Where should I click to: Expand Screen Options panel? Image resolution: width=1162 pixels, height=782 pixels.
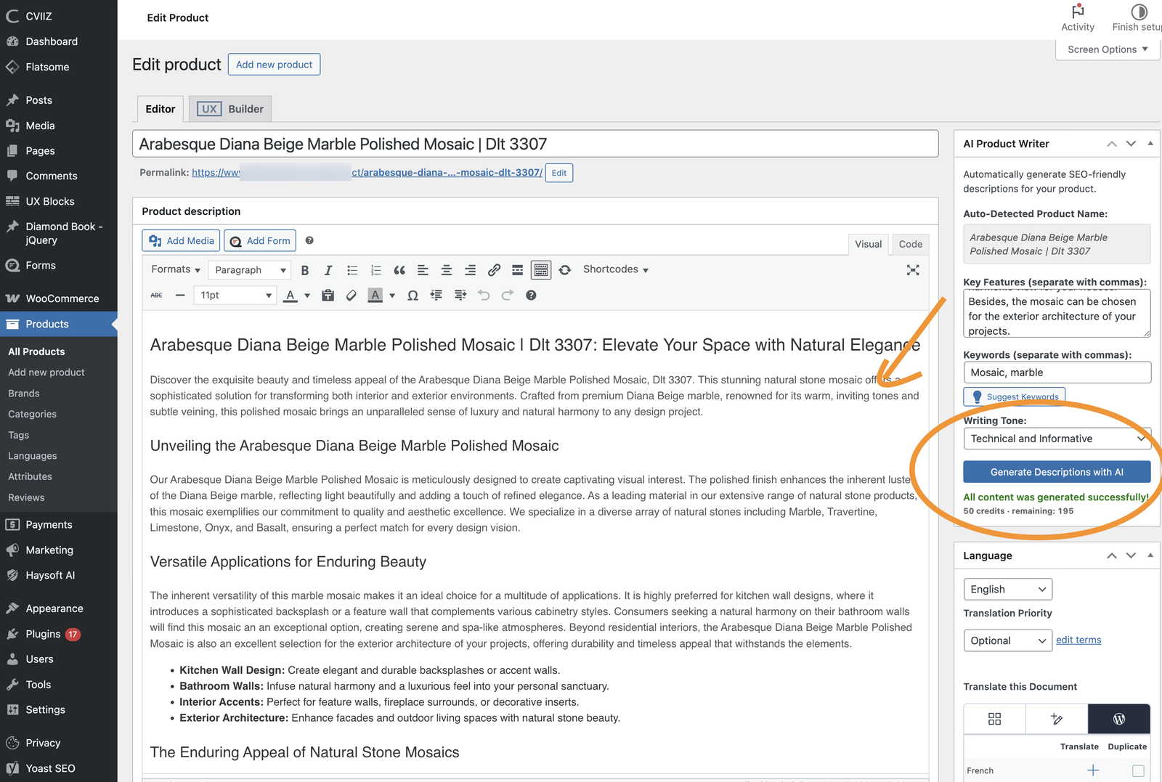tap(1108, 49)
